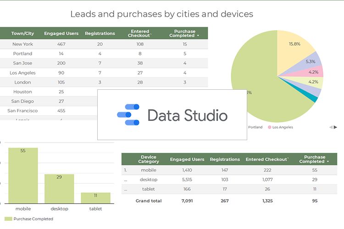
Task: Sort device table by Registrations header
Action: click(225, 159)
